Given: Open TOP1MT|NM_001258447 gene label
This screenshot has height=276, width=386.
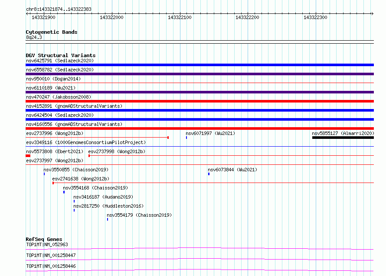Looking at the screenshot, I should [x=51, y=255].
